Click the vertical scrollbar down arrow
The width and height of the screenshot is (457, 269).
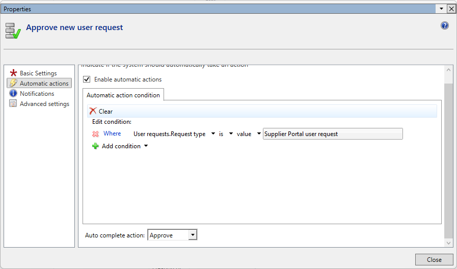pyautogui.click(x=448, y=243)
